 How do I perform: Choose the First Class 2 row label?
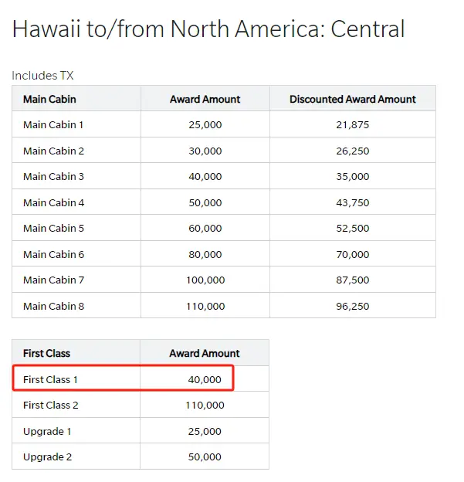[50, 405]
